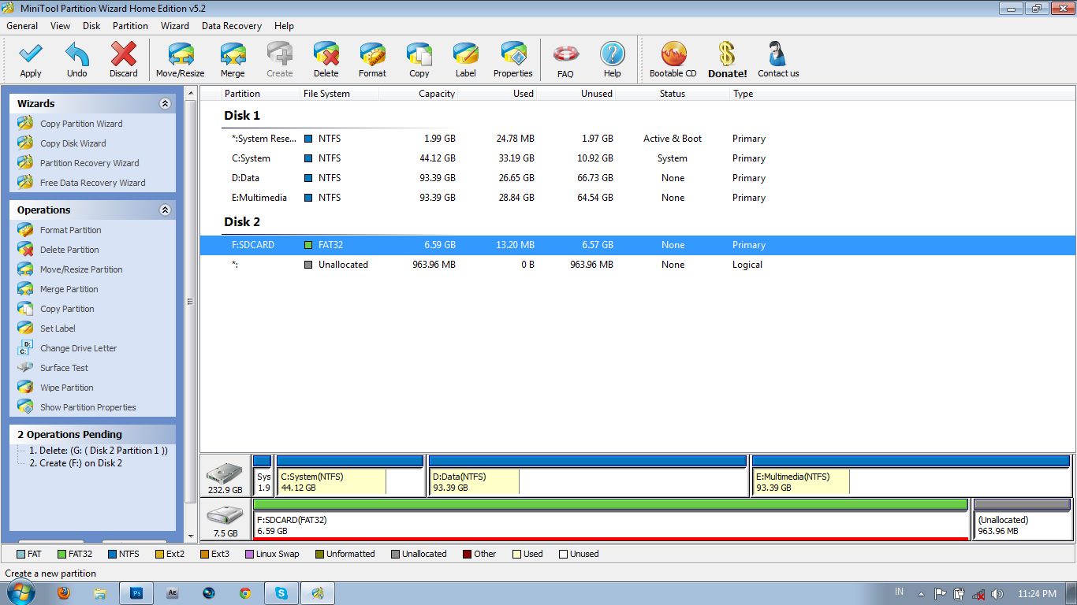This screenshot has height=605, width=1077.
Task: Open the General menu
Action: pos(22,26)
